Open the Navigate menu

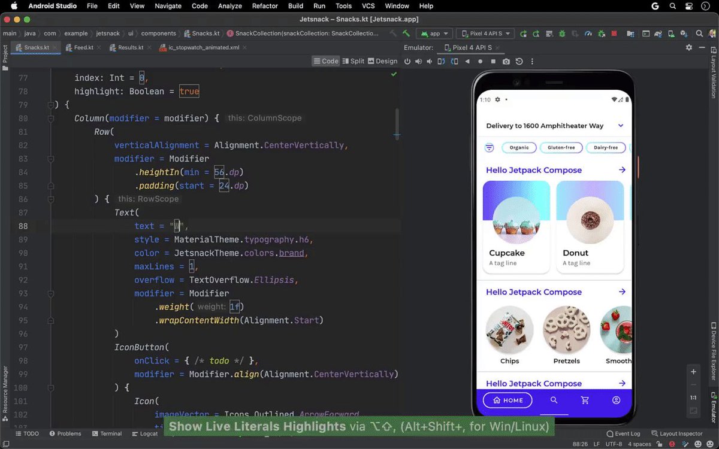(x=168, y=6)
